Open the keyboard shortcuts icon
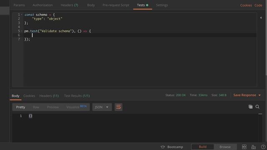 click(253, 147)
